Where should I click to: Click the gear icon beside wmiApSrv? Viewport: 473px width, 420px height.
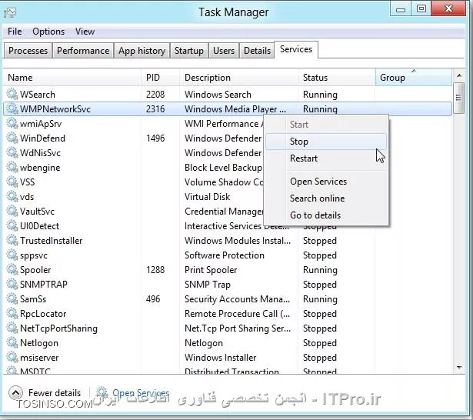tap(12, 123)
